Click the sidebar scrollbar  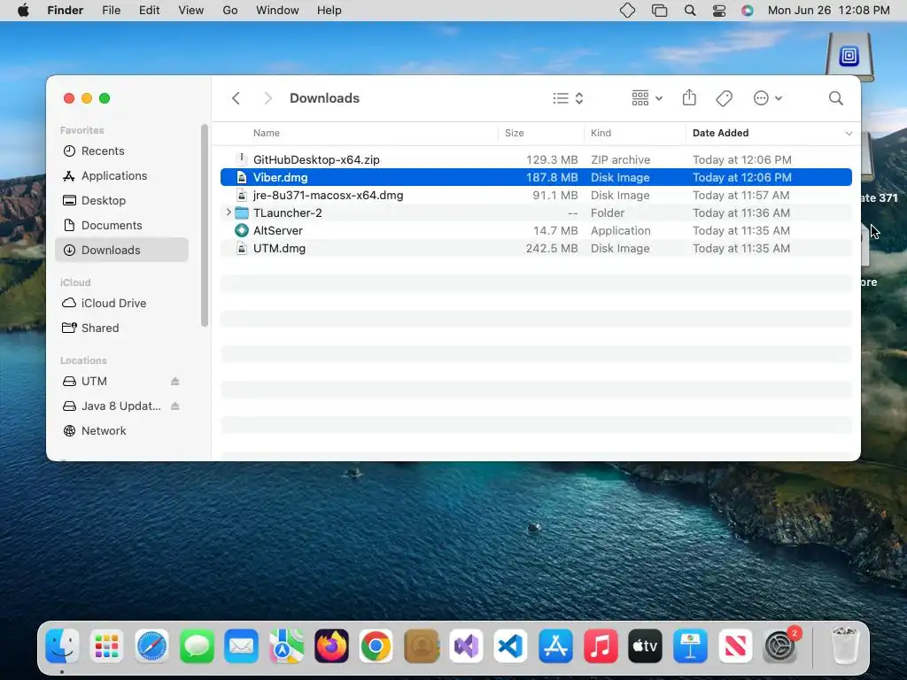205,226
